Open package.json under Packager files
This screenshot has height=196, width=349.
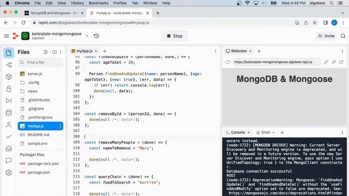[40, 172]
